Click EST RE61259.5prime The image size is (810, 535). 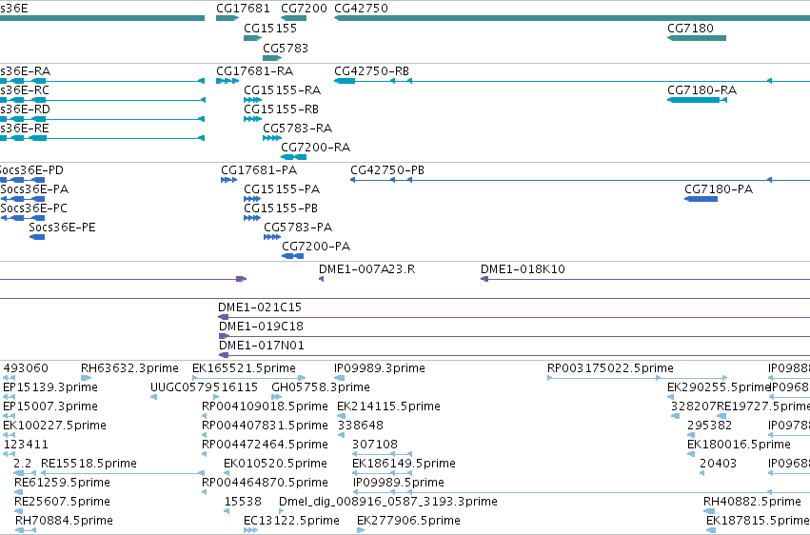coord(62,484)
